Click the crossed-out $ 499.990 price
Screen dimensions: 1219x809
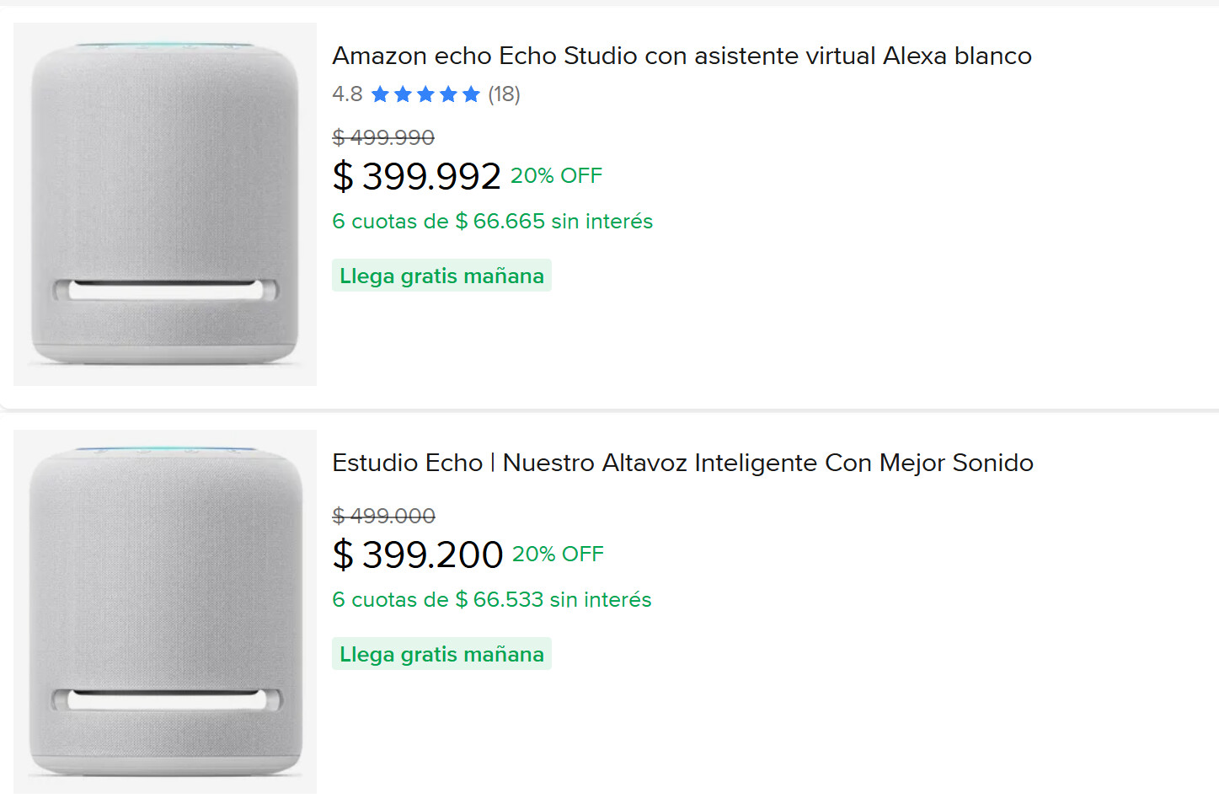(383, 137)
